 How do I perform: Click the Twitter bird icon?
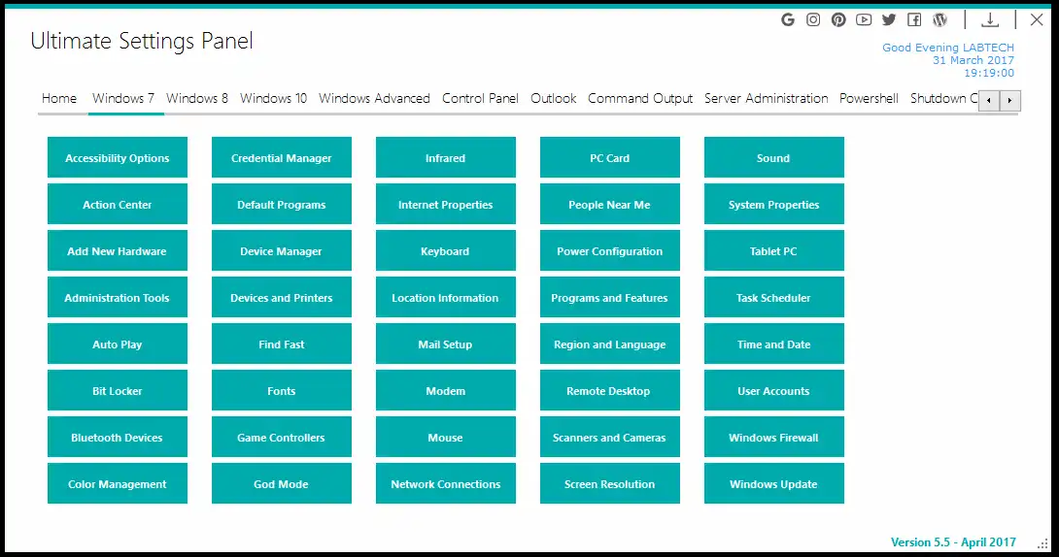tap(889, 20)
